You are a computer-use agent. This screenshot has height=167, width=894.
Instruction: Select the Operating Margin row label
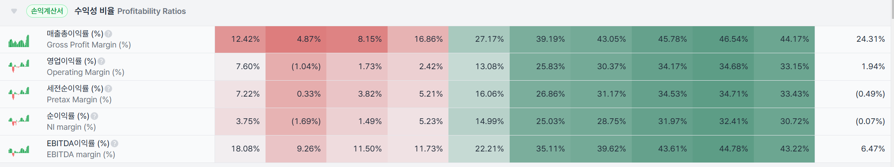click(x=85, y=72)
